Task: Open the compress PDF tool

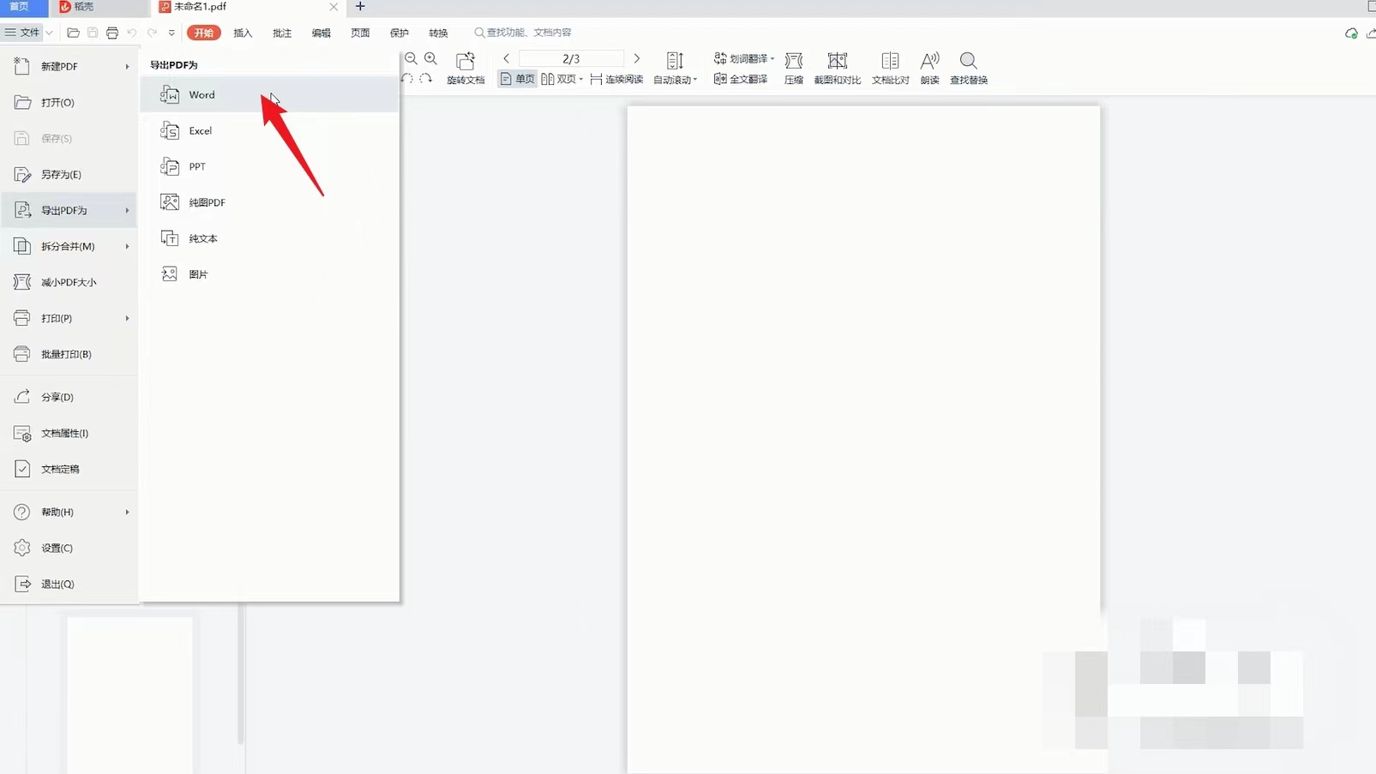Action: [793, 68]
